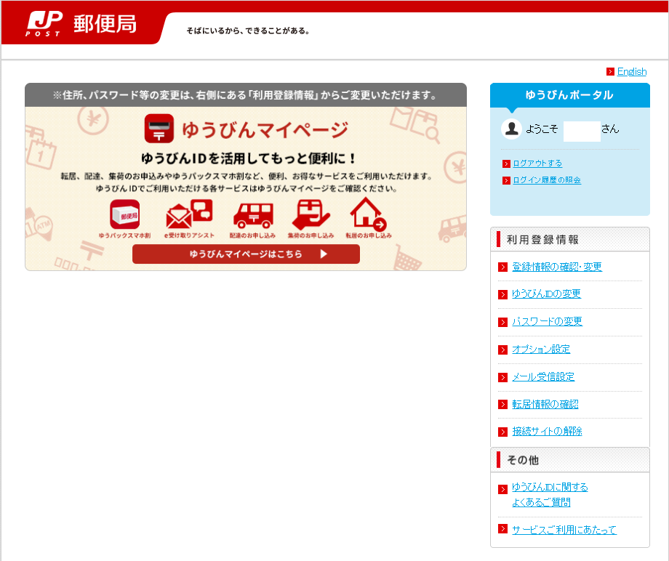Open ゆうびんIDの変更 link
669x561 pixels.
pos(546,294)
